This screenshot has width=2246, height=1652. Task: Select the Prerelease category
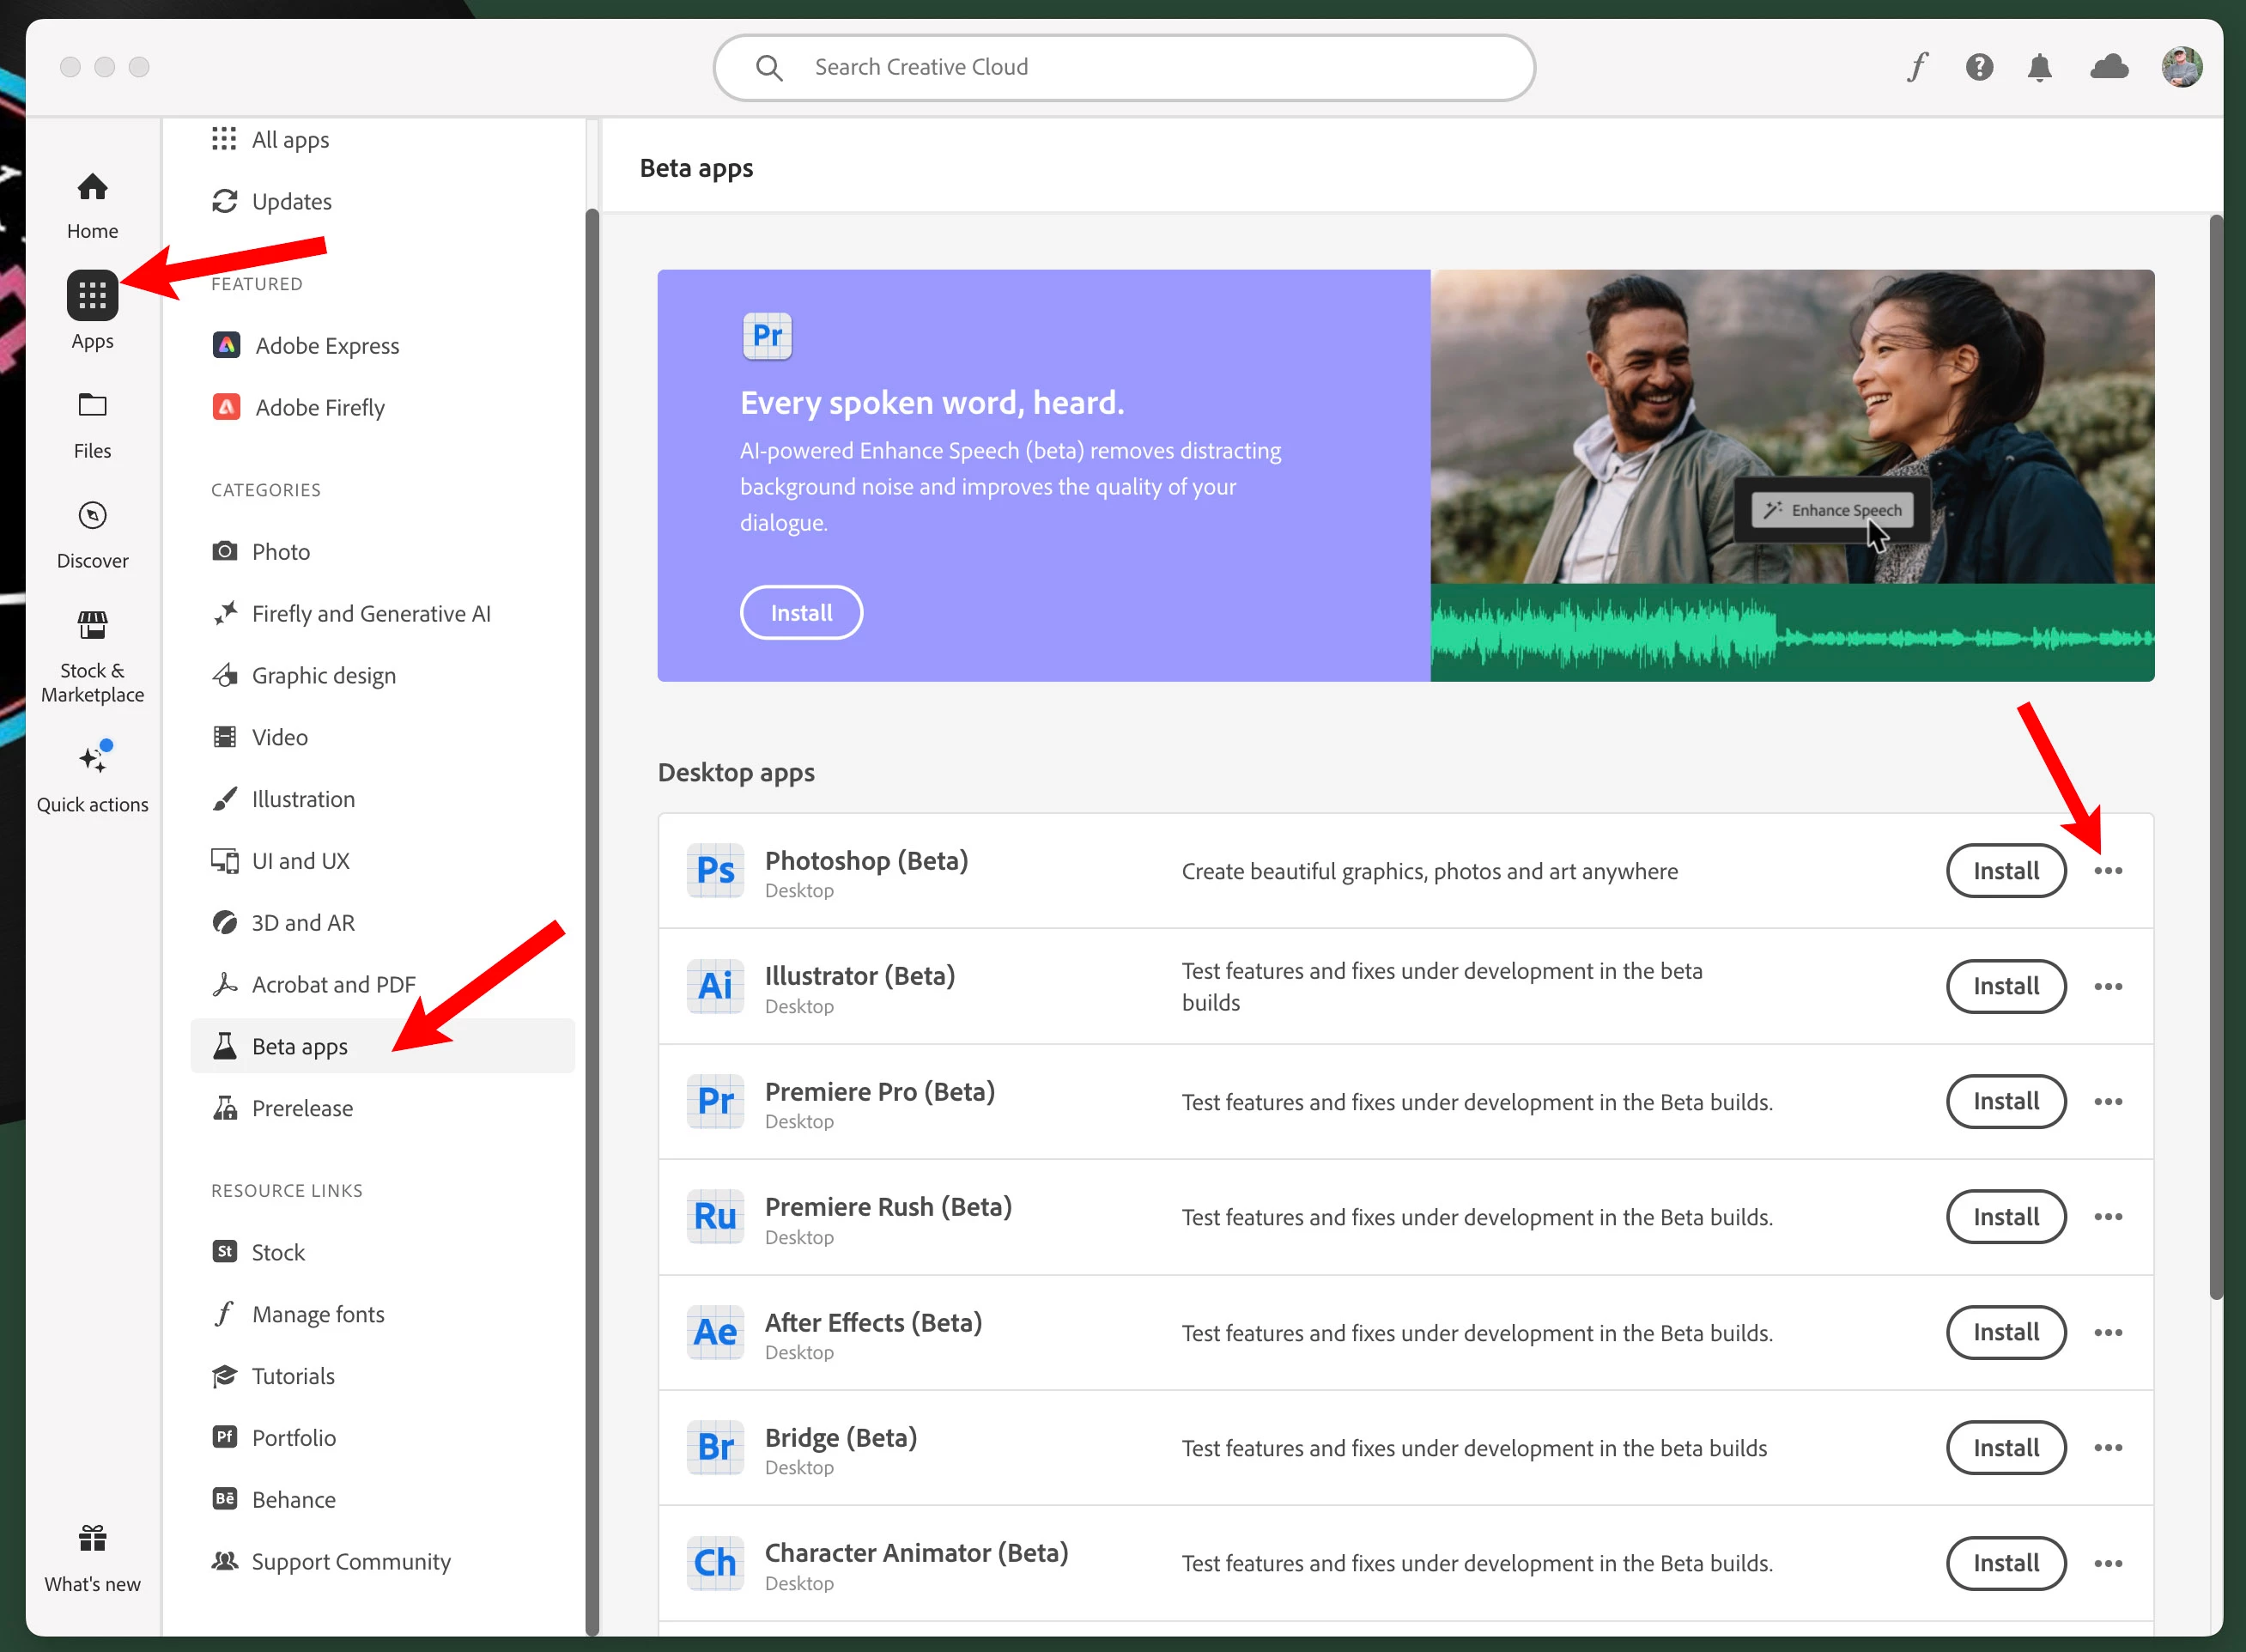(x=301, y=1108)
